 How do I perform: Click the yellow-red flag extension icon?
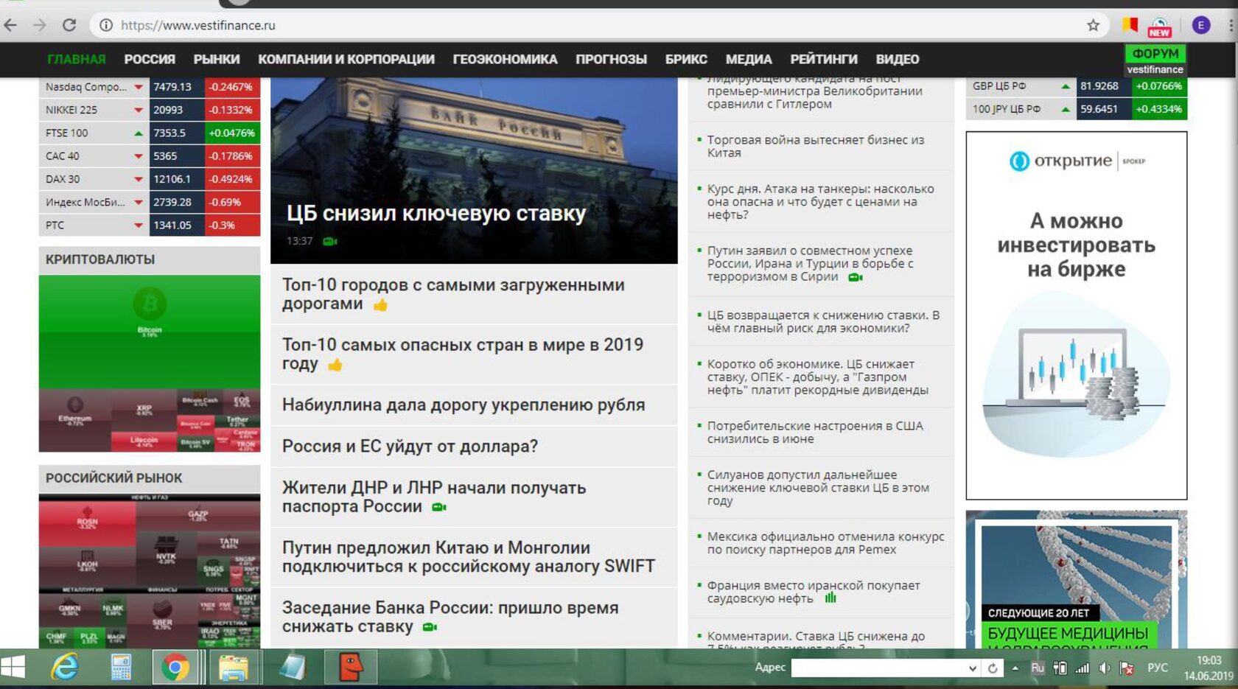point(1130,25)
